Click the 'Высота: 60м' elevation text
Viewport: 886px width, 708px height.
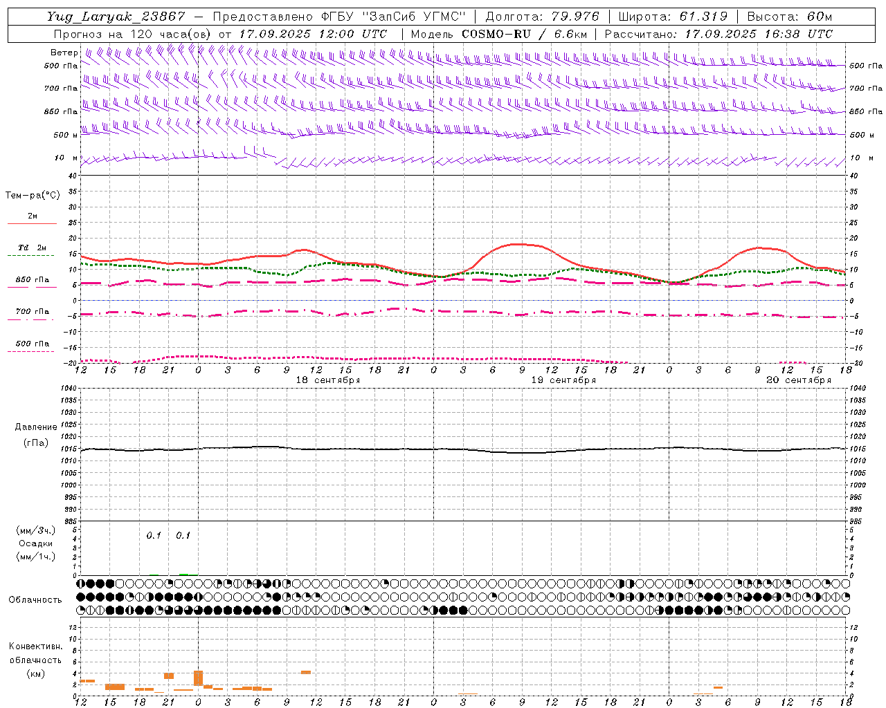pyautogui.click(x=789, y=17)
